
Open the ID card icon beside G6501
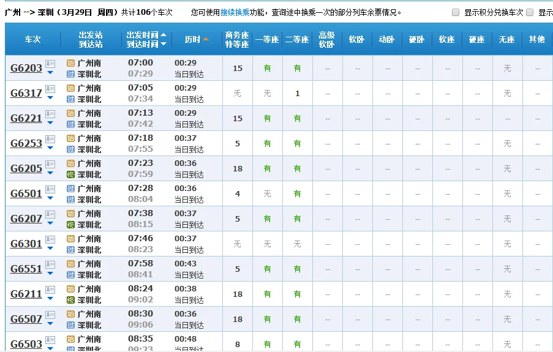click(x=50, y=189)
